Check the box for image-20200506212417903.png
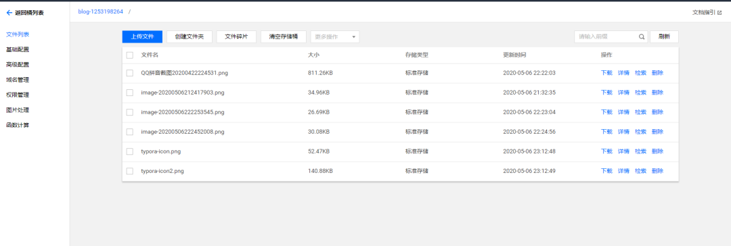 pos(129,93)
